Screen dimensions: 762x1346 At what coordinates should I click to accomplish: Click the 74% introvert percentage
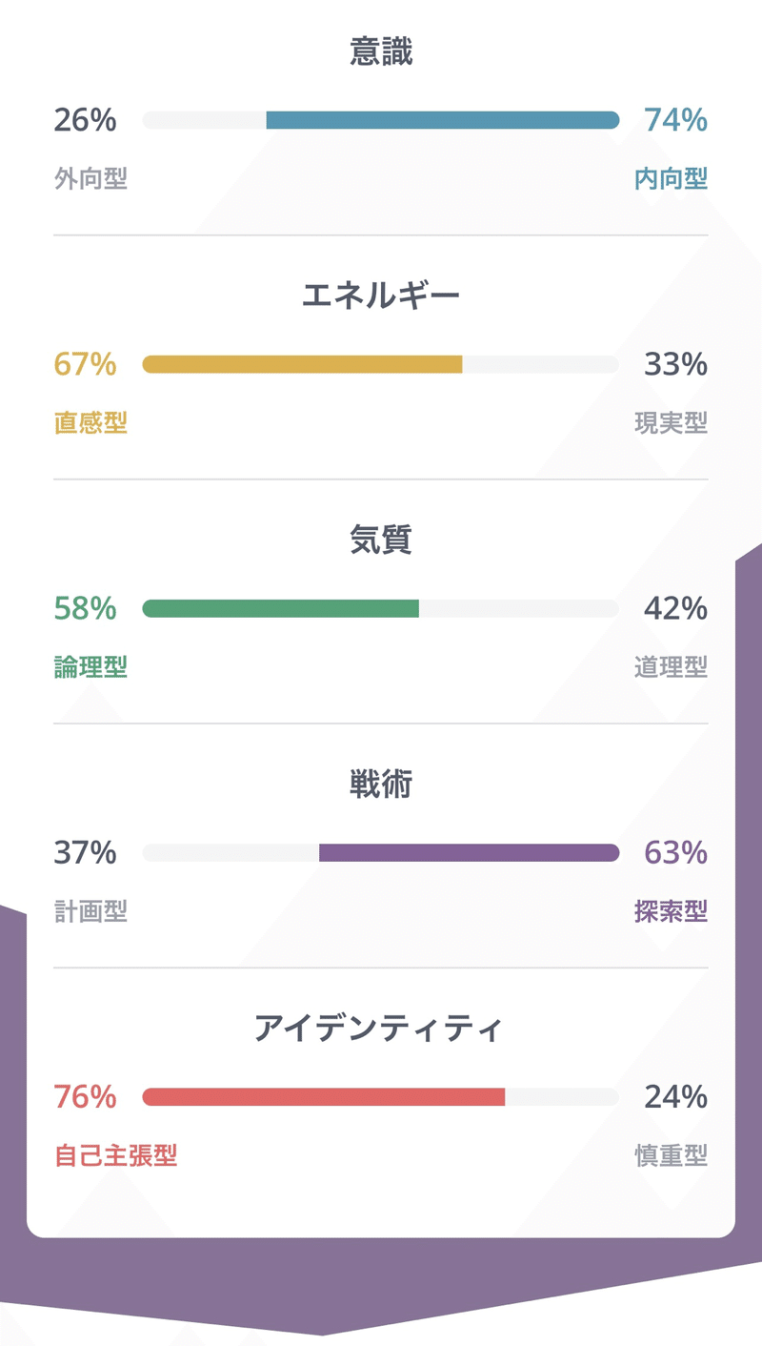(675, 120)
